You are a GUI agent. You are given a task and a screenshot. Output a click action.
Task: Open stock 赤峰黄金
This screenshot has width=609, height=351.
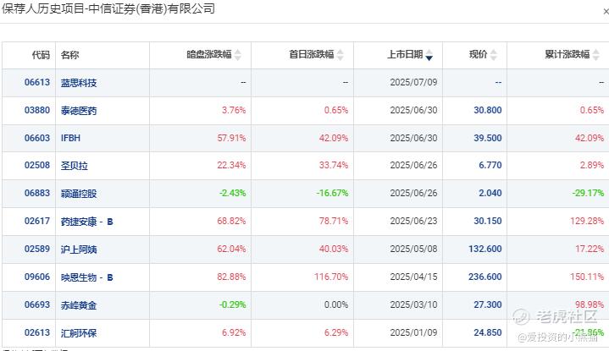(x=79, y=305)
